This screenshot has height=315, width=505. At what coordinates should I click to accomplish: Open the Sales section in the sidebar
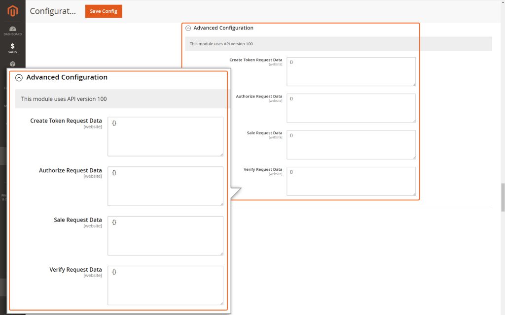(12, 48)
